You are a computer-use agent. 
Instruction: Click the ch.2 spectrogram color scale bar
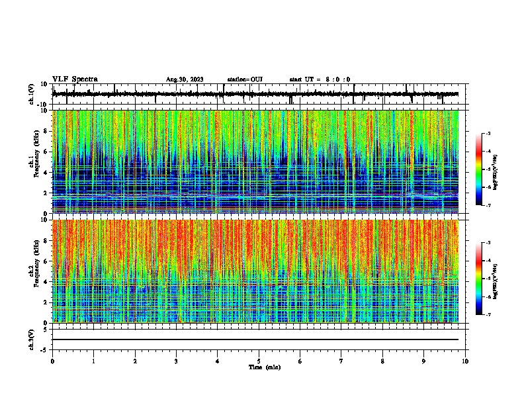tap(478, 279)
